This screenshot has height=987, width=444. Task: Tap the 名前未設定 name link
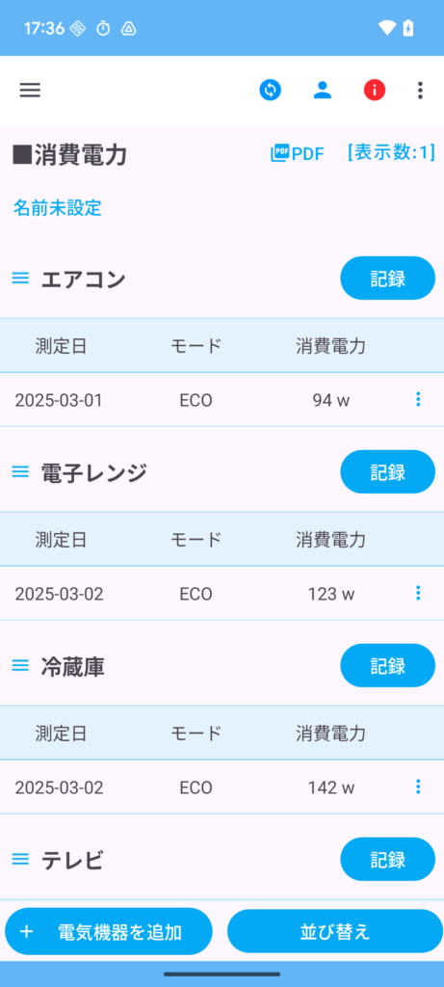[x=57, y=208]
